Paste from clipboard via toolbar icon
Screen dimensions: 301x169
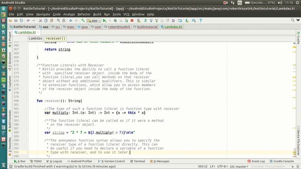pos(51,21)
